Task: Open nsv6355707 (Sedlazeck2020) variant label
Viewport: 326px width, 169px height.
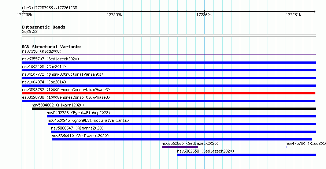Action: 51,59
